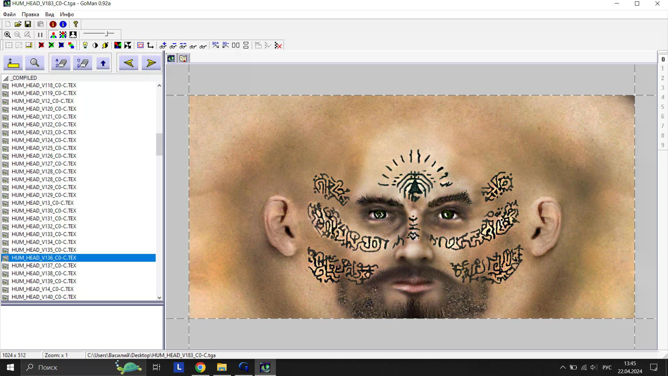
Task: Click the search magnifier button above file list
Action: pos(34,63)
